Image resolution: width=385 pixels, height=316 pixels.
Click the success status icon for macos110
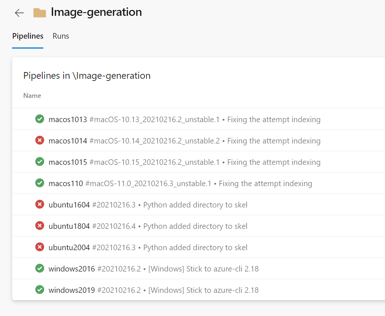point(40,183)
